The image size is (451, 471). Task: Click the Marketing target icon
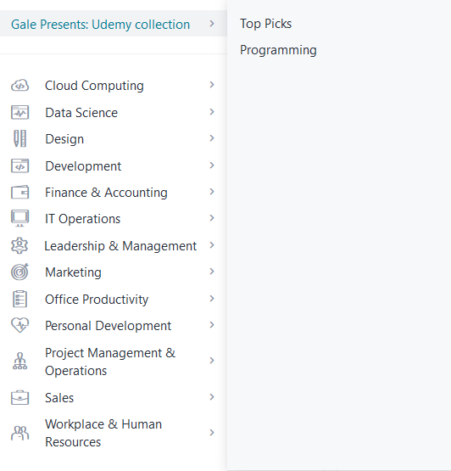19,272
